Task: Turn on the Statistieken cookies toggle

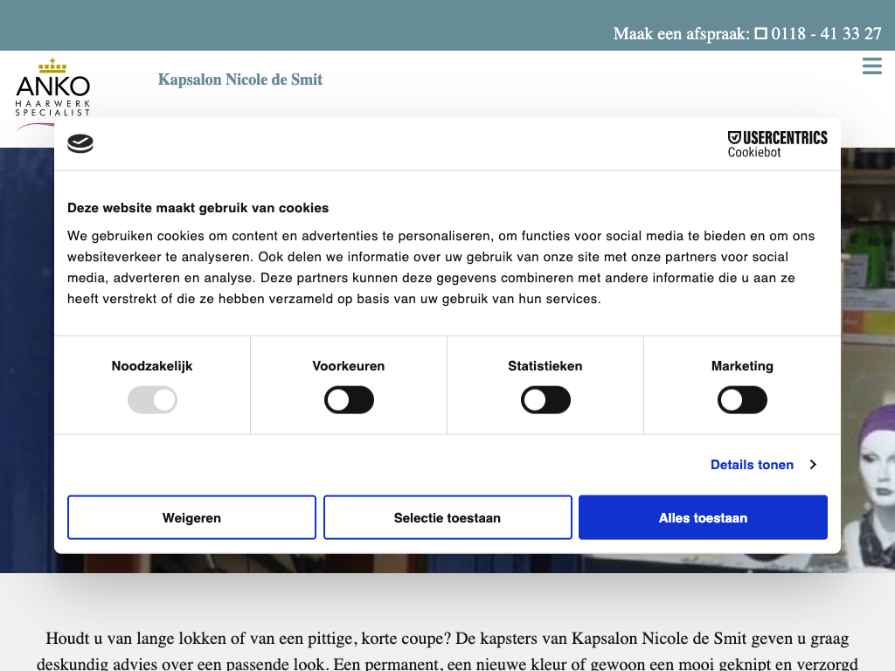Action: click(545, 401)
